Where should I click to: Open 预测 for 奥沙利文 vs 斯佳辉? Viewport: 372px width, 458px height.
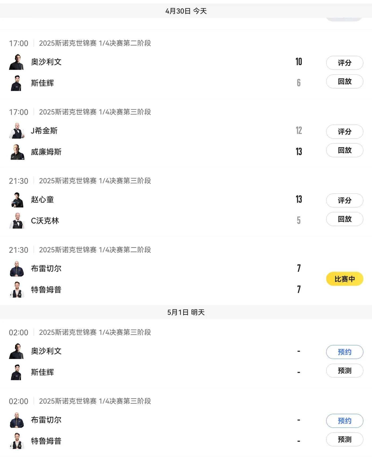[x=345, y=371]
